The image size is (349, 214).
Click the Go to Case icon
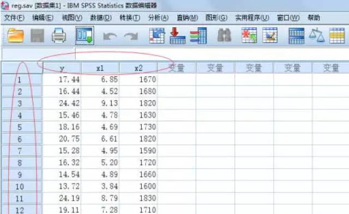157,35
